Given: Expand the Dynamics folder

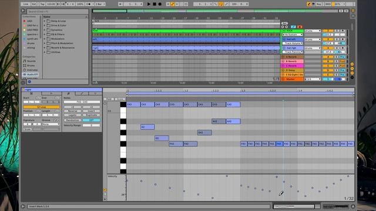Looking at the screenshot, I should pos(45,30).
